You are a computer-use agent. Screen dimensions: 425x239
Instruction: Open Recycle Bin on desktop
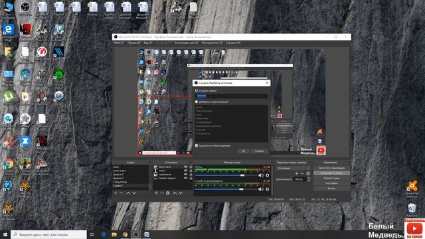click(x=412, y=210)
